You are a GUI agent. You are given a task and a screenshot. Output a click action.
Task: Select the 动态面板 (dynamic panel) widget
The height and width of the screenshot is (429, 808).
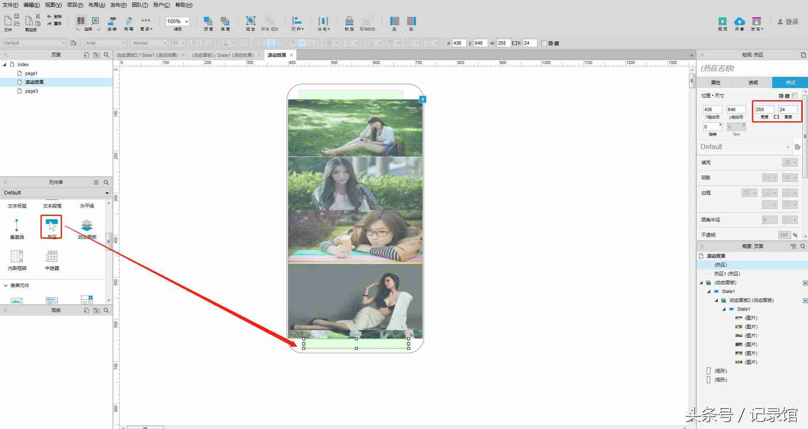[x=87, y=229]
